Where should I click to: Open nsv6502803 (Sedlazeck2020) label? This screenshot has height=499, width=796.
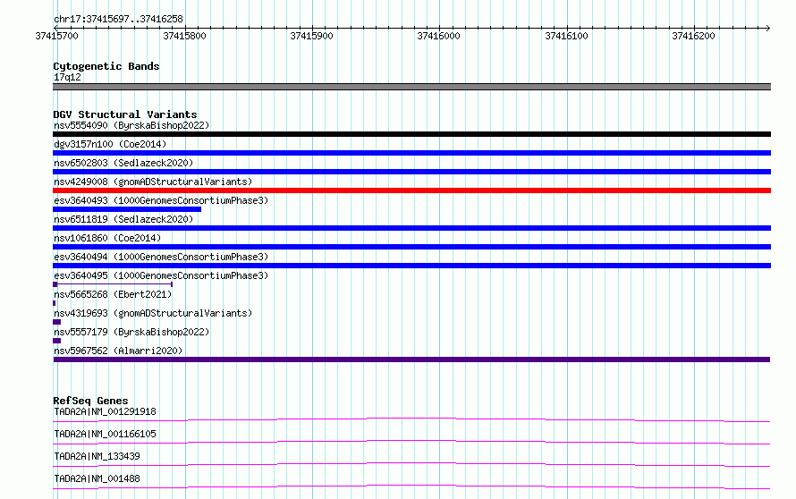(123, 163)
